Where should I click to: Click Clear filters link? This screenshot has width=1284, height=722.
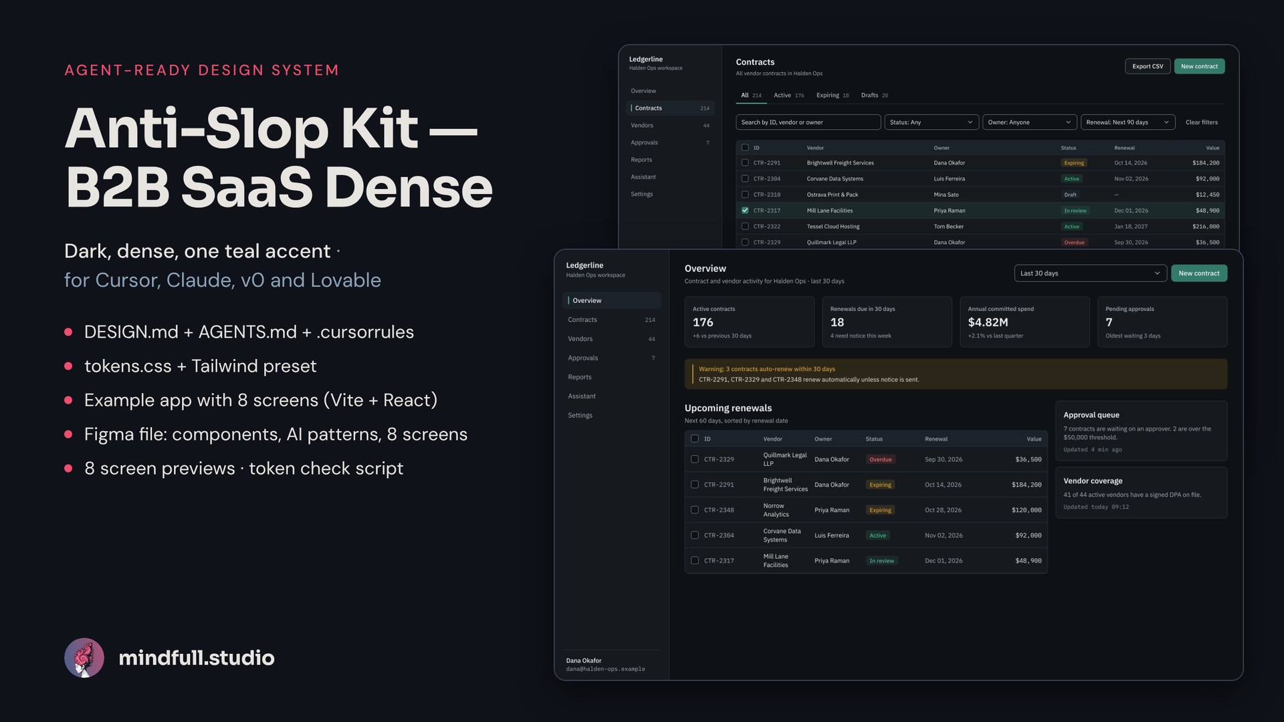tap(1201, 122)
